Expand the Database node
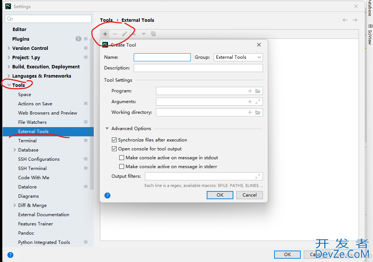Screen dimensions: 373x262 tap(15, 150)
